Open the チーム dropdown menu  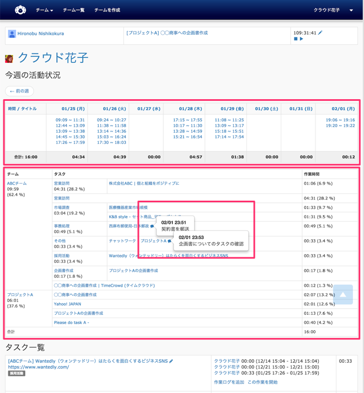click(44, 10)
